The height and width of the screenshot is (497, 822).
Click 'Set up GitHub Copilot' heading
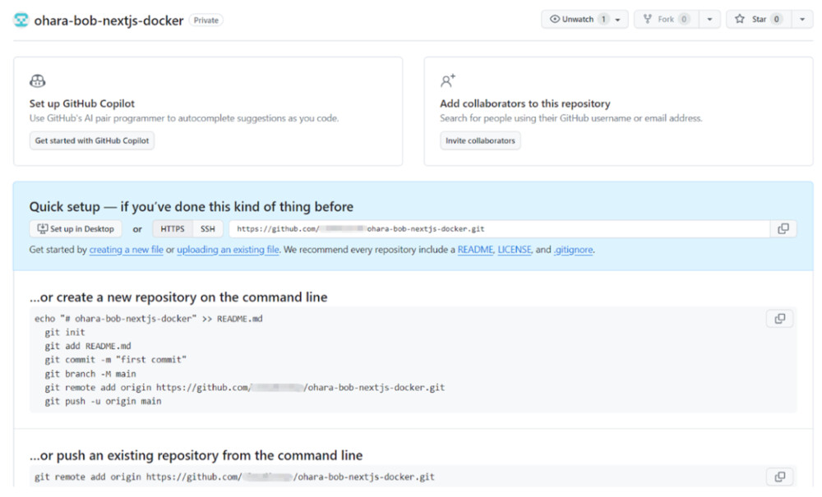tap(81, 104)
